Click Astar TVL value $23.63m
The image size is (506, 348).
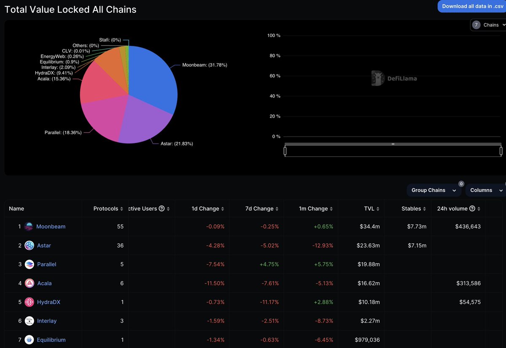click(x=369, y=245)
